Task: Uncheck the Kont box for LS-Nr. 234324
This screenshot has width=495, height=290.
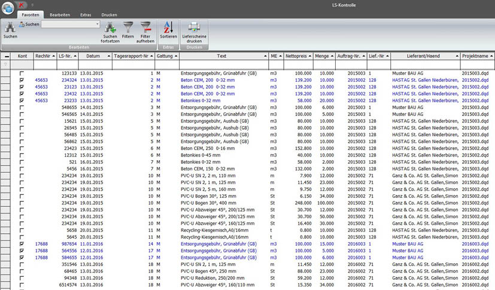Action: tap(22, 80)
